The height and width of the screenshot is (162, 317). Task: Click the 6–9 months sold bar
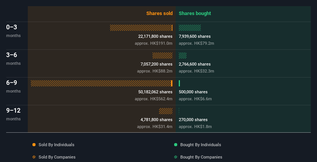[102, 83]
